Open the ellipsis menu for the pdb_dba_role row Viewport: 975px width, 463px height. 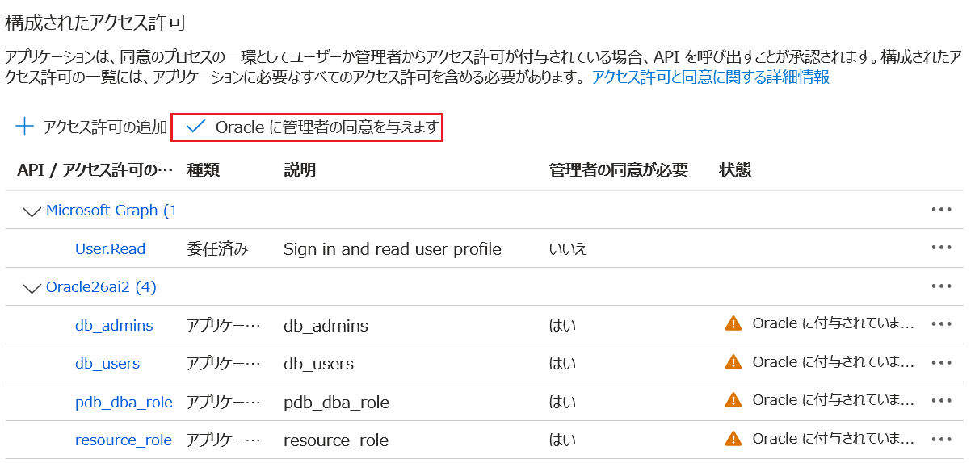(941, 400)
